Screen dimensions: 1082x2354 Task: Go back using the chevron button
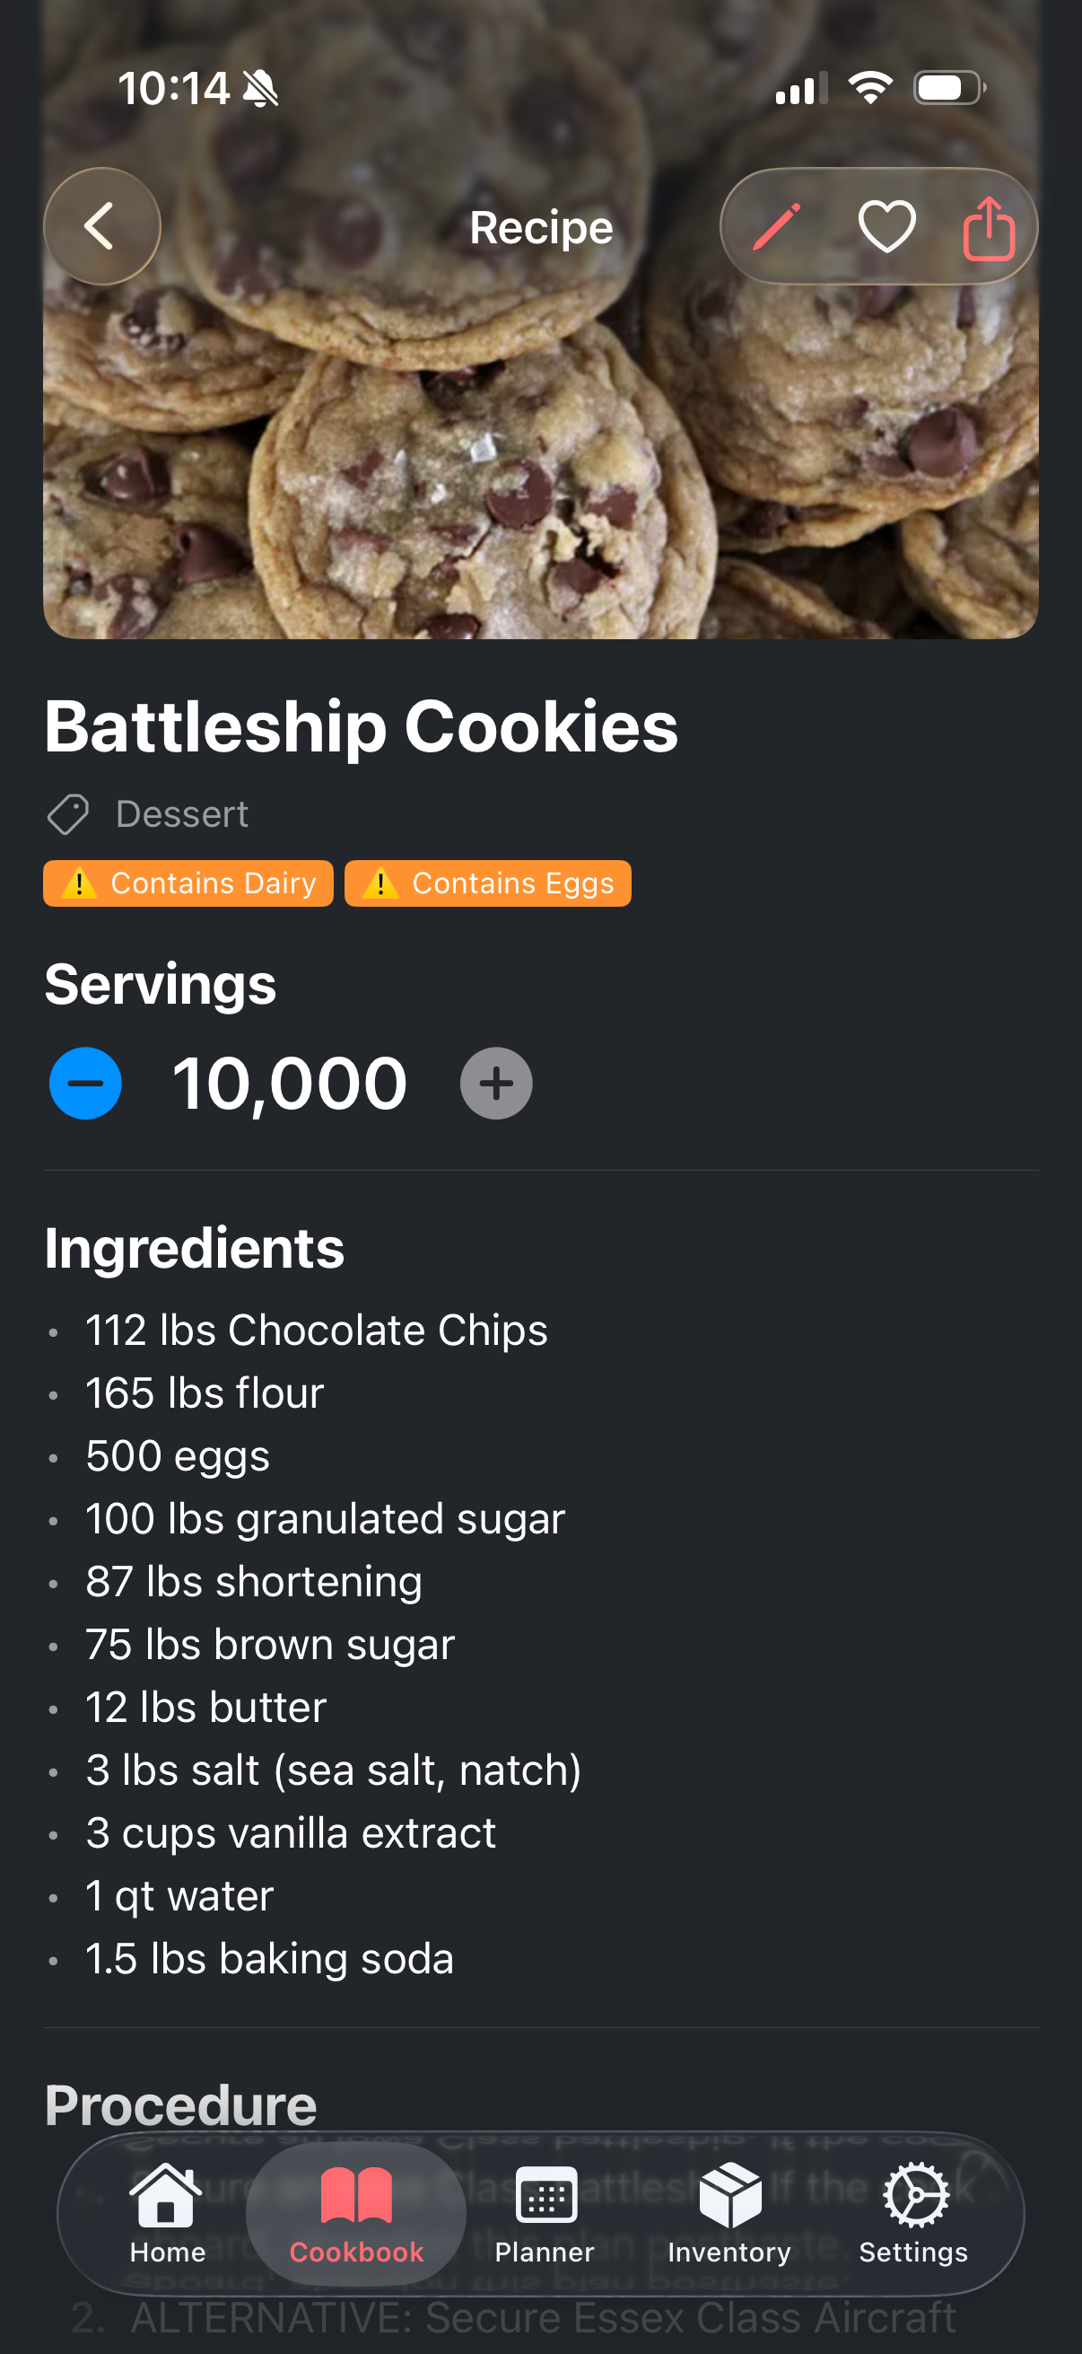101,225
